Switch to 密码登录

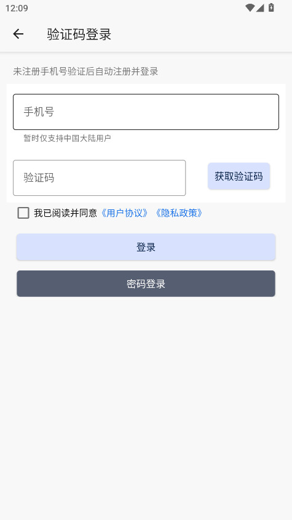pyautogui.click(x=146, y=284)
